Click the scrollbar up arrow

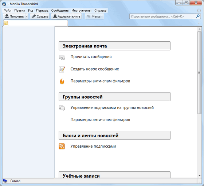(x=200, y=29)
